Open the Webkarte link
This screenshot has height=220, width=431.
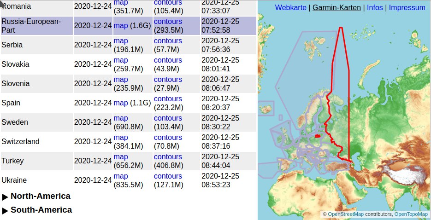tap(290, 8)
